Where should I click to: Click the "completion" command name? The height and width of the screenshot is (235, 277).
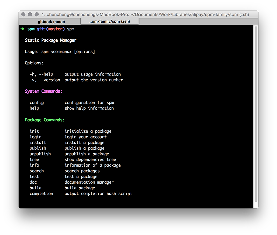click(41, 194)
